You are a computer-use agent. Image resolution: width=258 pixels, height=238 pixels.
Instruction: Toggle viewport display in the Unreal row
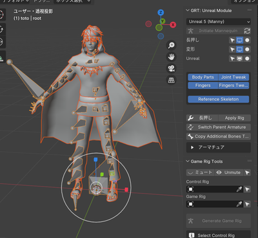[x=239, y=59]
